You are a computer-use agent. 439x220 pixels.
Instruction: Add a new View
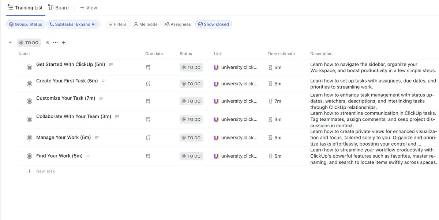[89, 8]
